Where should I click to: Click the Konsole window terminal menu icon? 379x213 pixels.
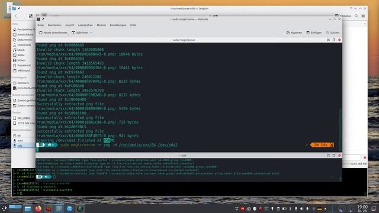pos(38,19)
